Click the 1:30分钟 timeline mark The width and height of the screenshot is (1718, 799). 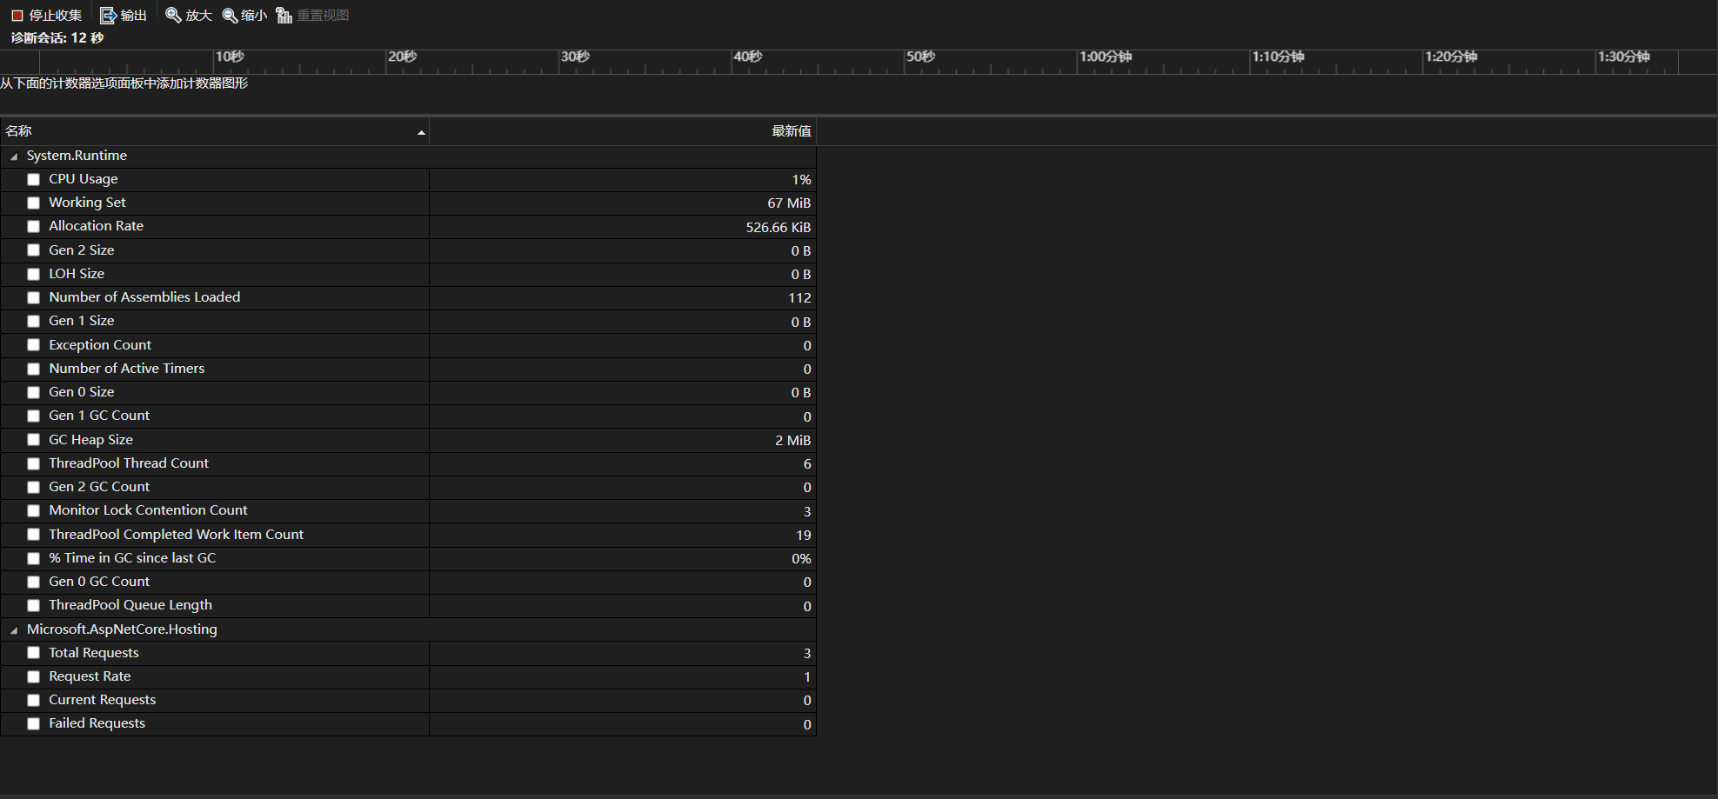(1624, 57)
